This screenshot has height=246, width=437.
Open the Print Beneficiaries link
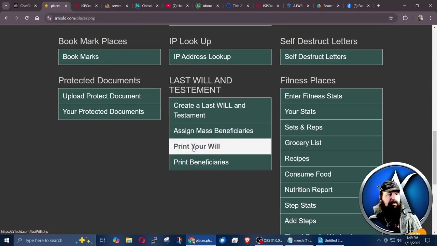coord(220,162)
